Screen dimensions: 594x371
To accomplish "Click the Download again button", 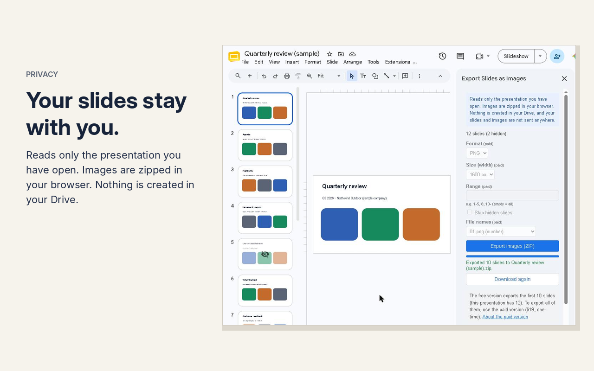I will (512, 279).
